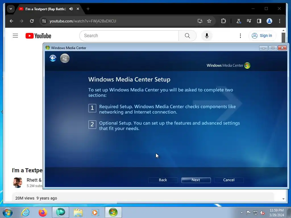Switch to the teal browser taskbar window
Screen dimensions: 291x218
coord(61,212)
